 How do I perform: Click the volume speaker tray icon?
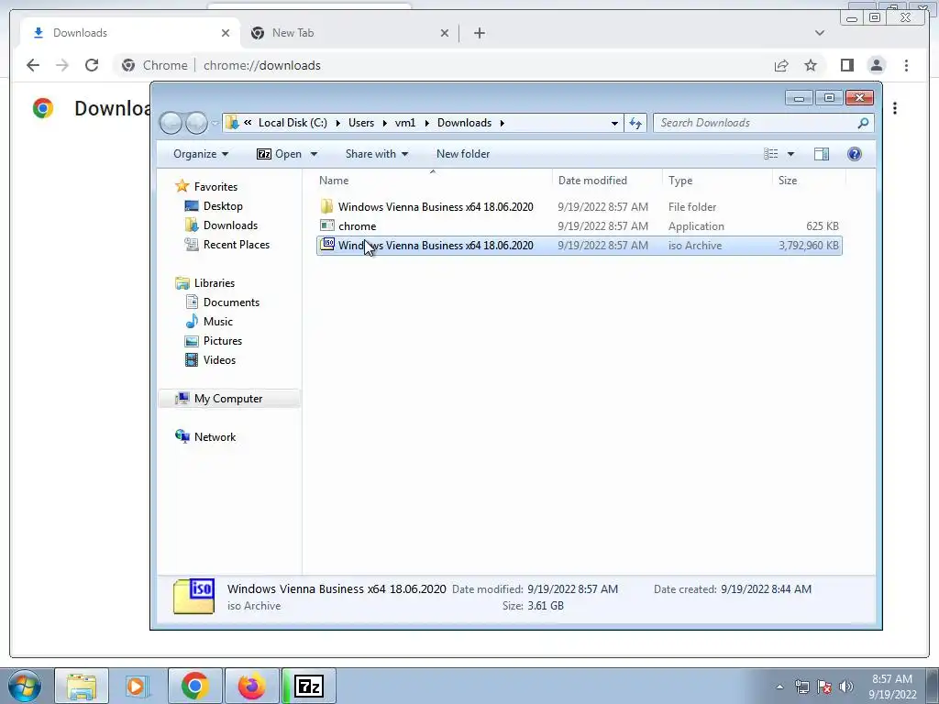pos(846,687)
